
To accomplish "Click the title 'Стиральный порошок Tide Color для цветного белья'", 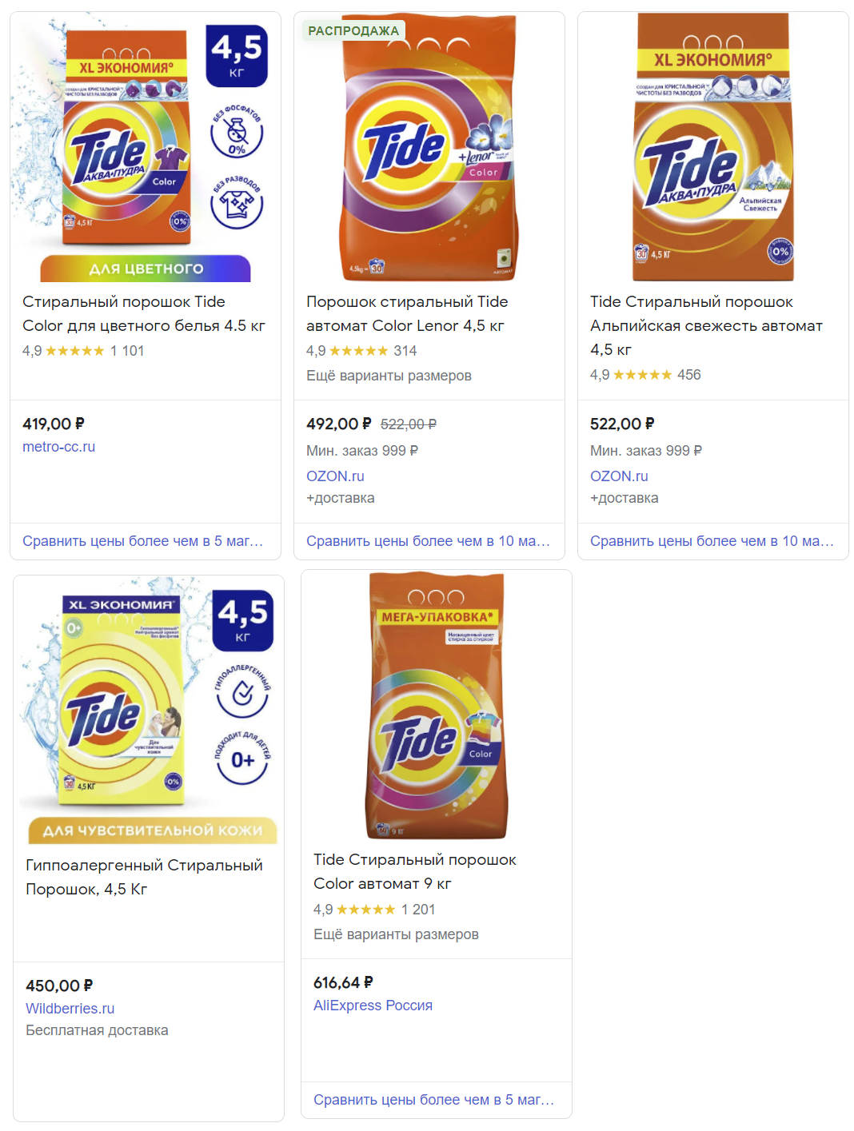I will click(143, 313).
